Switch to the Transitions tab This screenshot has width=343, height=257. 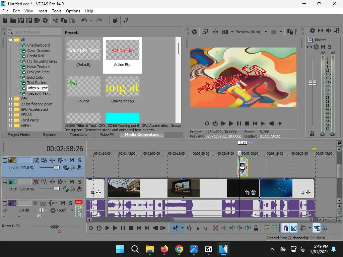click(x=78, y=135)
